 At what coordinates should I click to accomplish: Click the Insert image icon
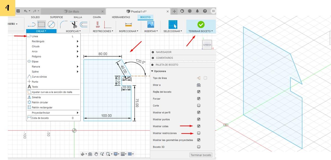coord(151,25)
